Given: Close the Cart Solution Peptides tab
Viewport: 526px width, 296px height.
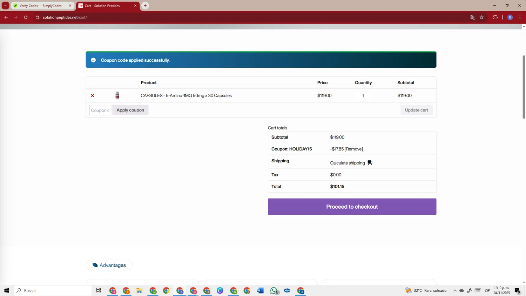Looking at the screenshot, I should (135, 6).
